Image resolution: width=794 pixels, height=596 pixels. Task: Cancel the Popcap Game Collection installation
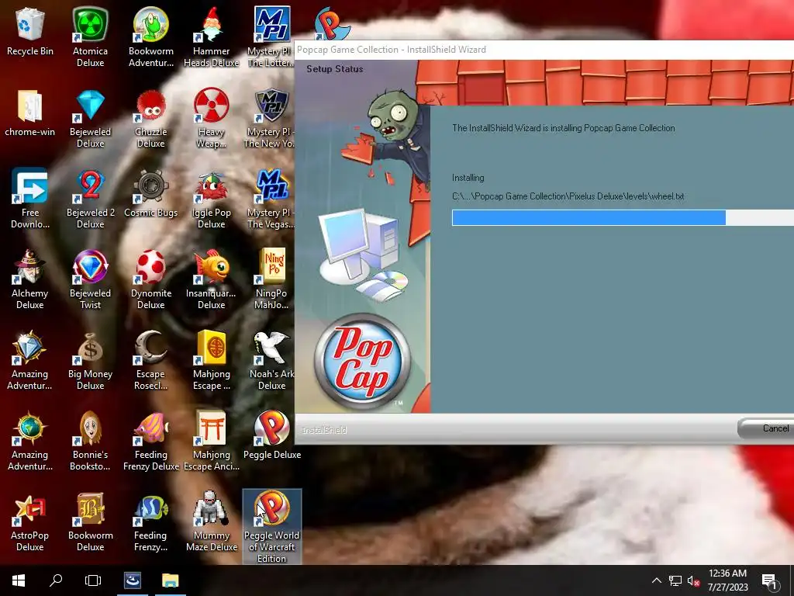click(x=767, y=428)
